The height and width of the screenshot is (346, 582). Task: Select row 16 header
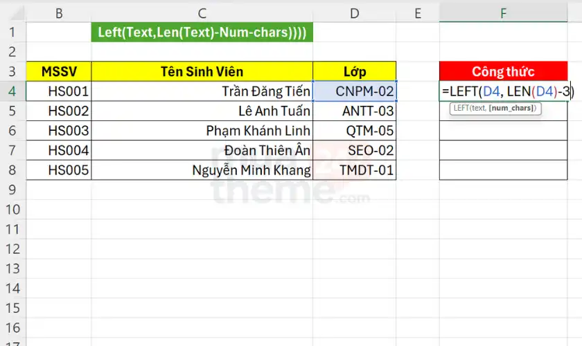12,327
